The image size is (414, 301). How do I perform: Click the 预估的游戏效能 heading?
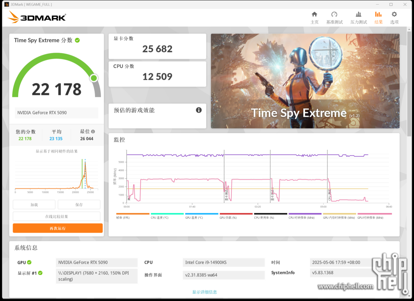(134, 110)
